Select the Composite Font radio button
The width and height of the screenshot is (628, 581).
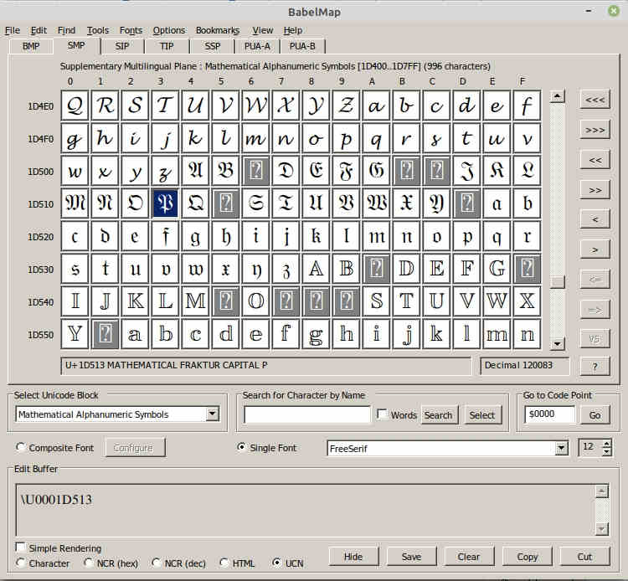[x=22, y=448]
